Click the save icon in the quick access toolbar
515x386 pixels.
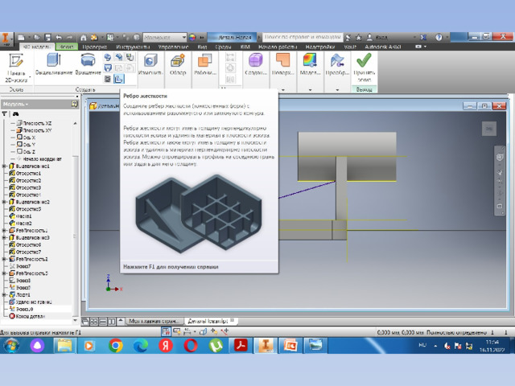pyautogui.click(x=48, y=38)
